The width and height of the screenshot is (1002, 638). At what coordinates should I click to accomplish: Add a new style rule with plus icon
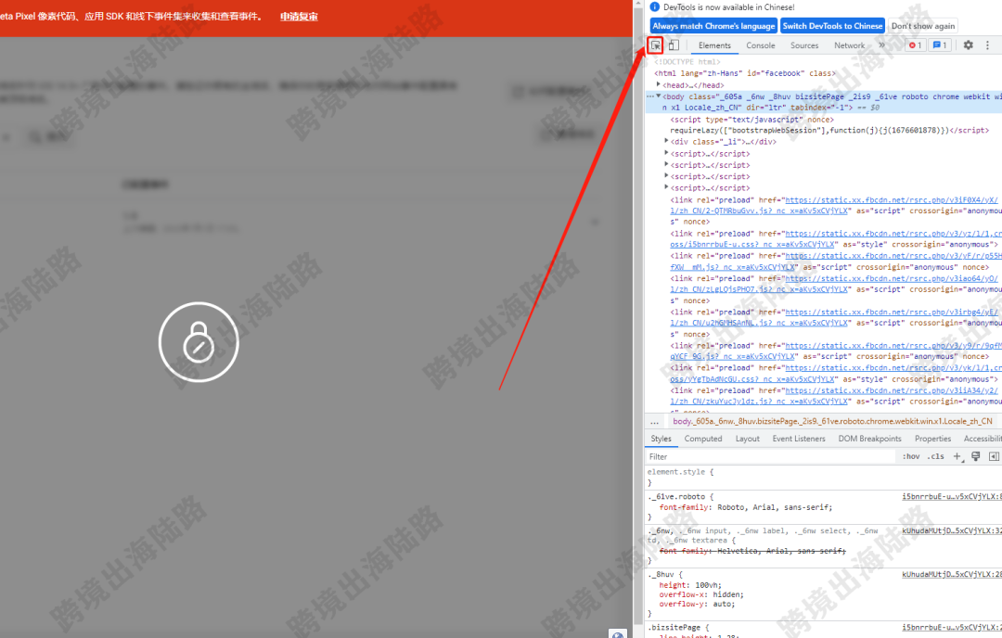(957, 456)
